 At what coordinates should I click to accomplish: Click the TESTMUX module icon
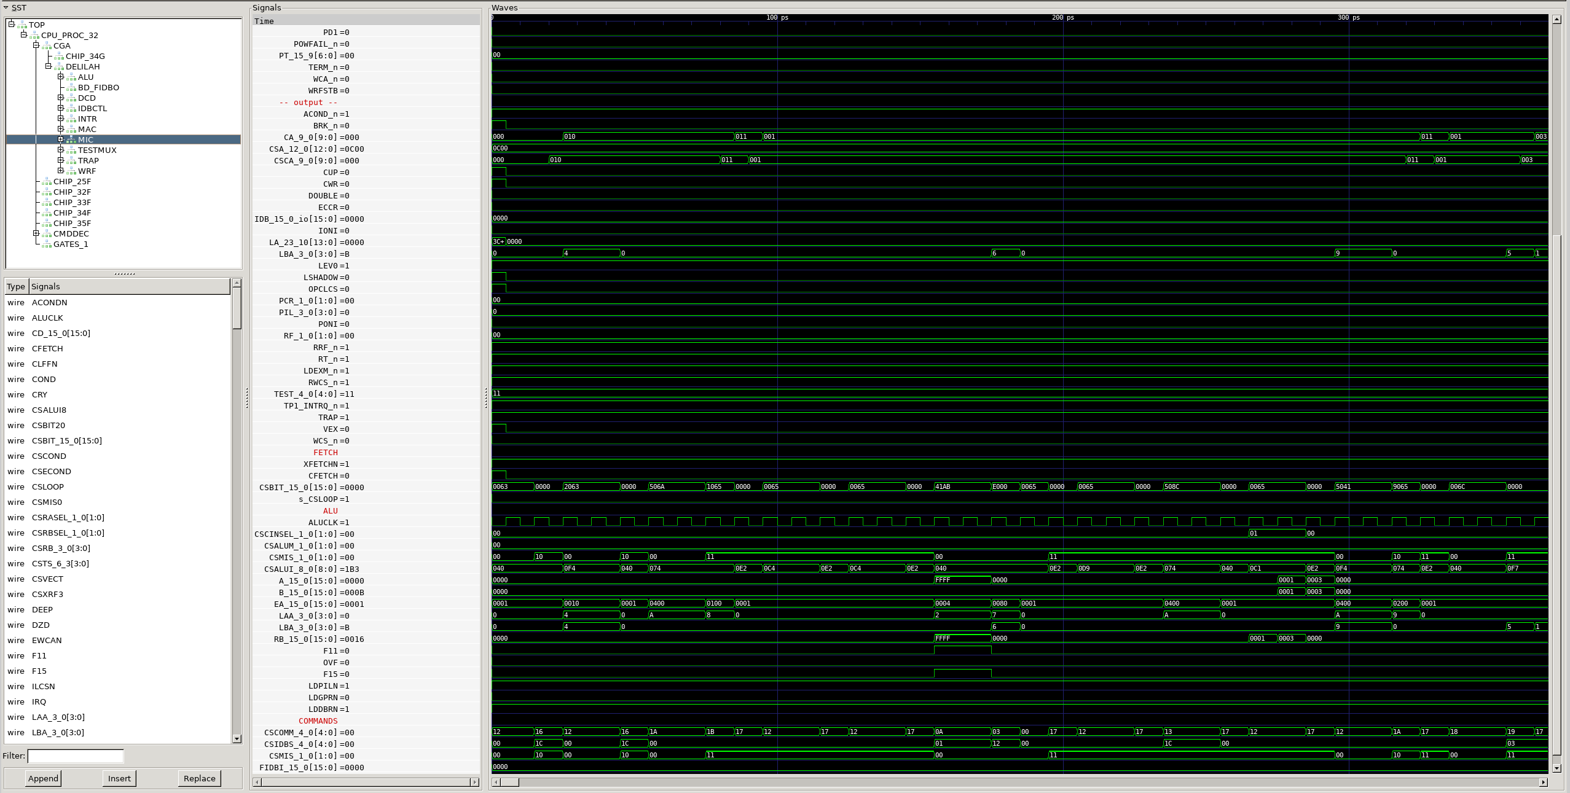coord(71,150)
